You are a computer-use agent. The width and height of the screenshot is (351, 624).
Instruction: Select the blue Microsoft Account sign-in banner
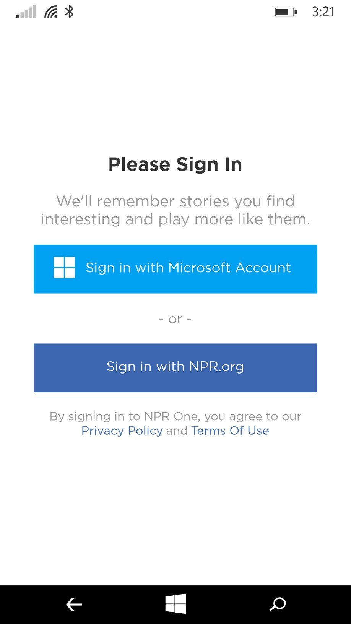pos(175,269)
